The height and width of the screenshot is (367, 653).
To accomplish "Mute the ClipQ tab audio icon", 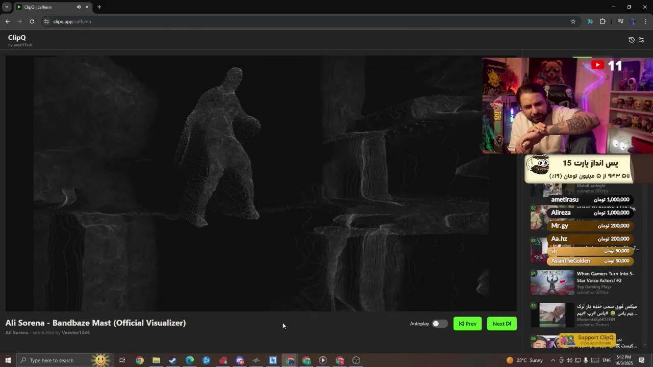I will coord(79,7).
